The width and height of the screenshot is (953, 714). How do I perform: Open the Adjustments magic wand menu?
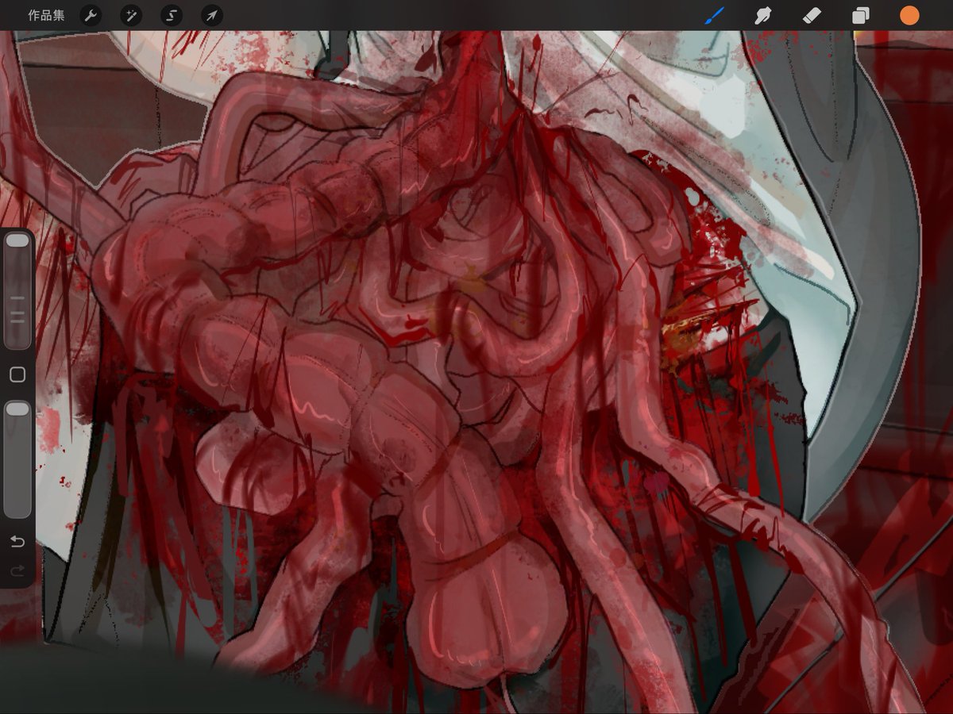click(x=131, y=15)
